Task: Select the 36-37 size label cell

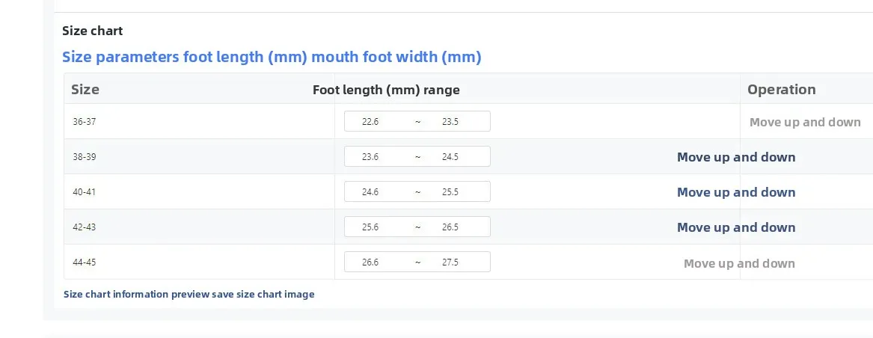Action: click(85, 122)
